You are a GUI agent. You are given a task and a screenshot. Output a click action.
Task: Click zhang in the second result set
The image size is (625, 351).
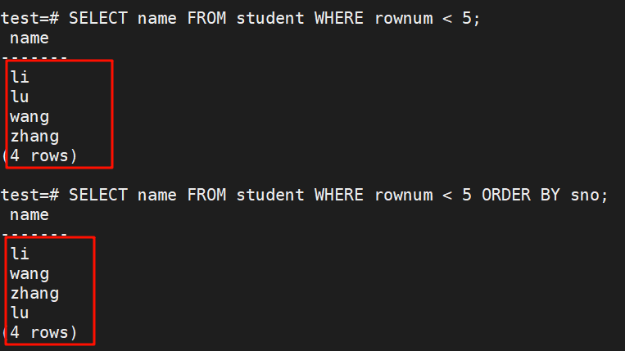pyautogui.click(x=34, y=293)
